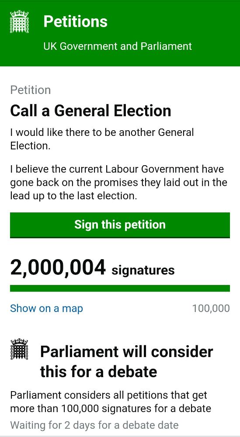
Task: Click the green header banner
Action: coord(120,33)
